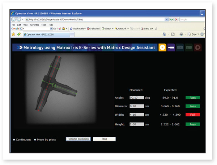Open the Check spelling dropdown
The width and height of the screenshot is (217, 165).
click(x=108, y=29)
